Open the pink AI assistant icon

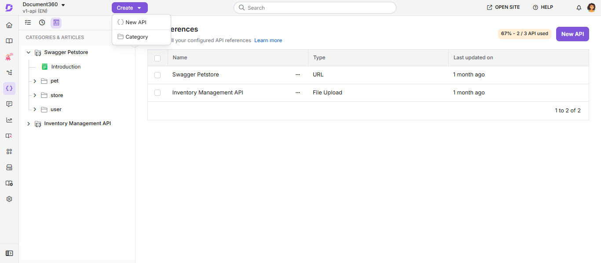(x=9, y=57)
